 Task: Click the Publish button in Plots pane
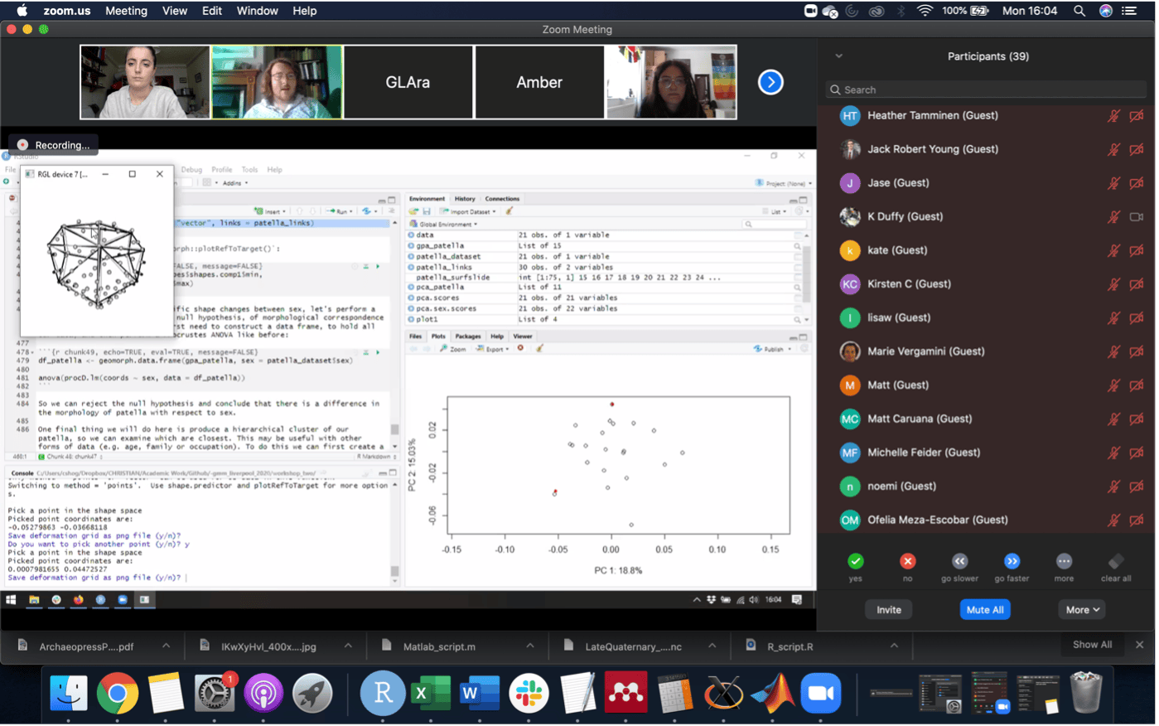pyautogui.click(x=771, y=349)
